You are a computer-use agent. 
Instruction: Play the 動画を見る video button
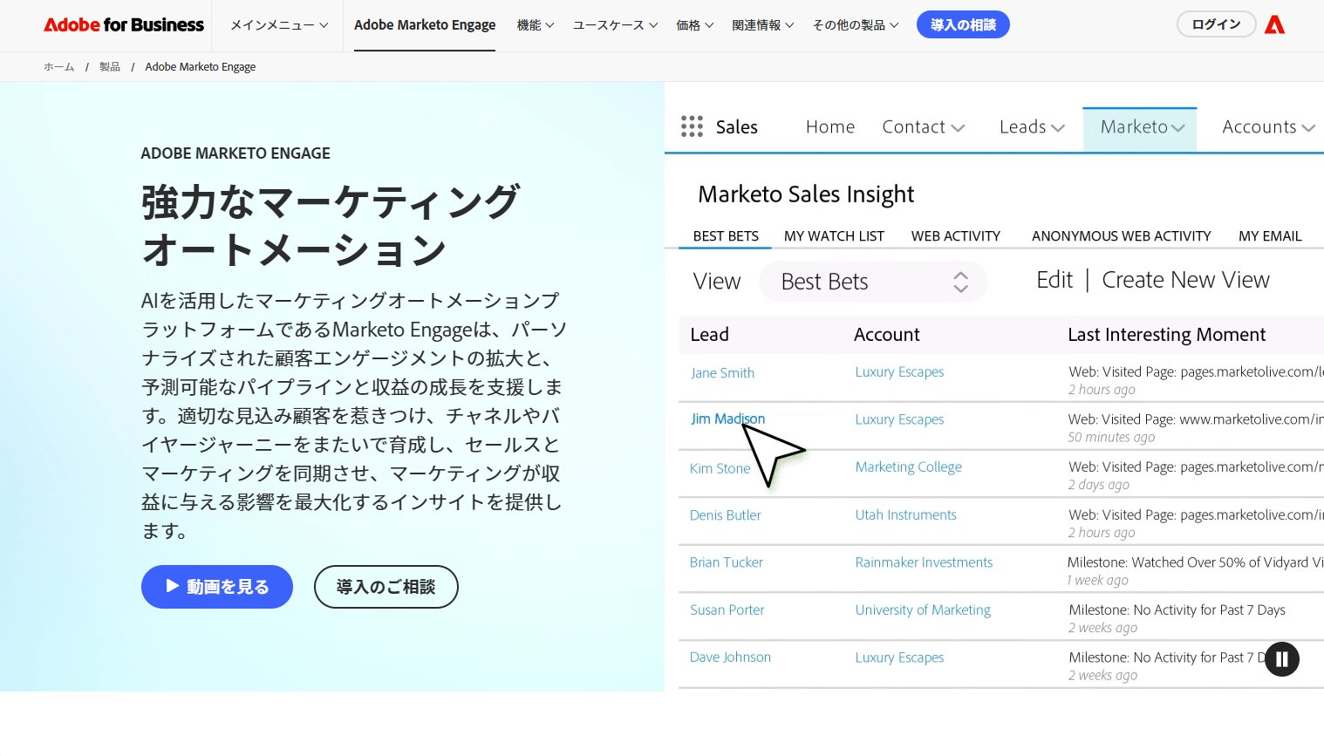click(217, 587)
